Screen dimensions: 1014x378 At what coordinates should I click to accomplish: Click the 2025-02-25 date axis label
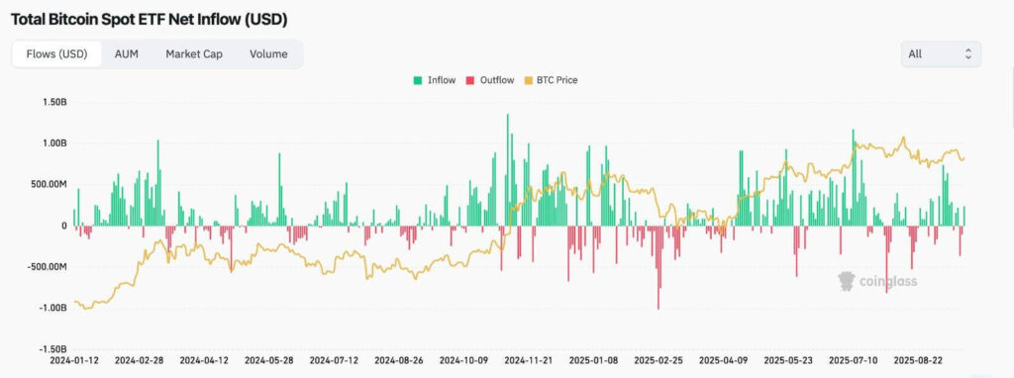[659, 360]
